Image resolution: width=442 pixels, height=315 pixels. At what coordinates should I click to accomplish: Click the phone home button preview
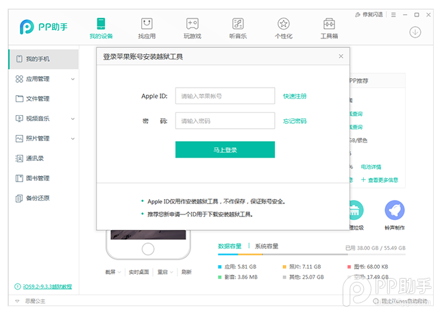click(x=148, y=249)
